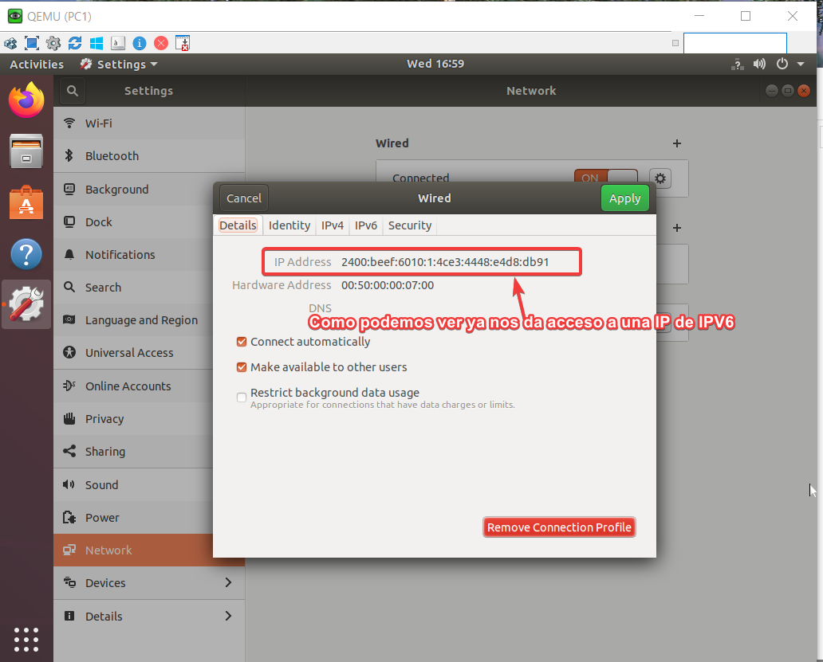823x662 pixels.
Task: Click Remove Connection Profile button
Action: click(x=559, y=527)
